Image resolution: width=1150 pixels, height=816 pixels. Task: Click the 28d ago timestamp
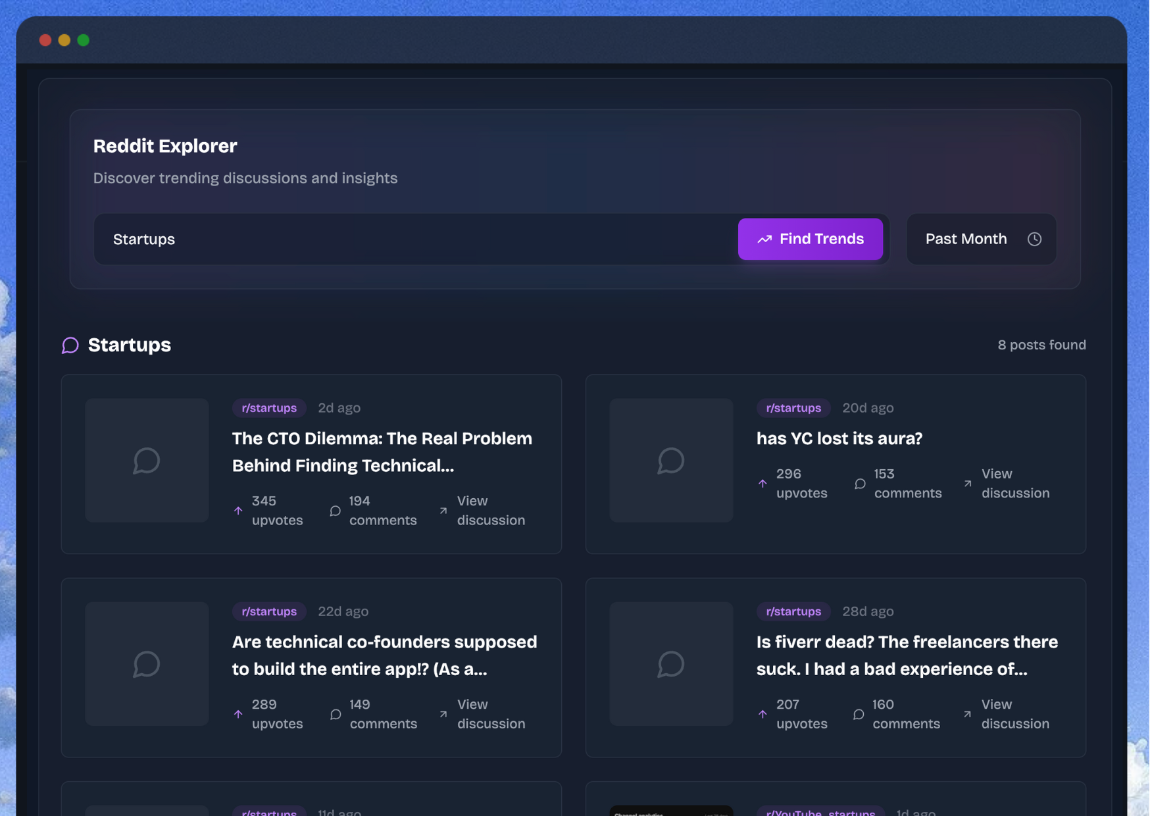pyautogui.click(x=868, y=611)
